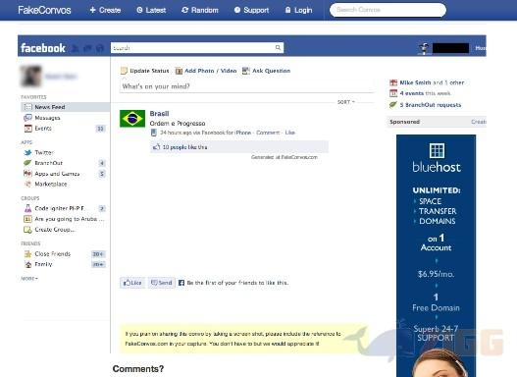This screenshot has height=377, width=517.
Task: Click the Family house icon
Action: coord(28,264)
